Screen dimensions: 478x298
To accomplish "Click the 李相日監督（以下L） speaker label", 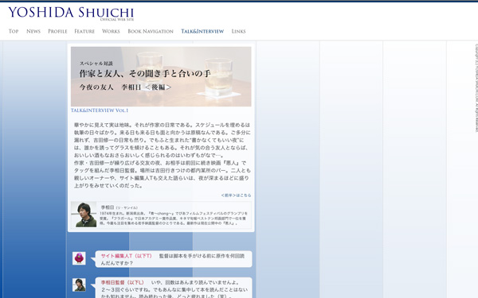I will tap(122, 282).
